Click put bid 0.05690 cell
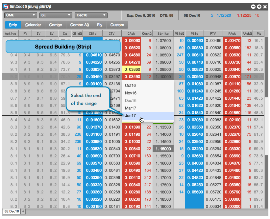This screenshot has width=270, height=219. coord(195,192)
